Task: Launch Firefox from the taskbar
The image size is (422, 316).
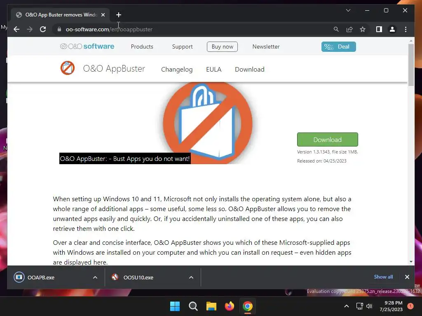Action: tap(229, 306)
